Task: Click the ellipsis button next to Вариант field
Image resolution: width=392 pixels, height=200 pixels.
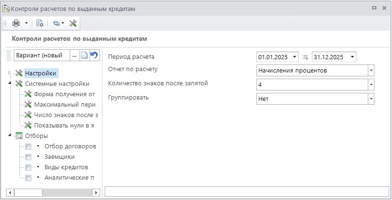Action: coord(74,55)
